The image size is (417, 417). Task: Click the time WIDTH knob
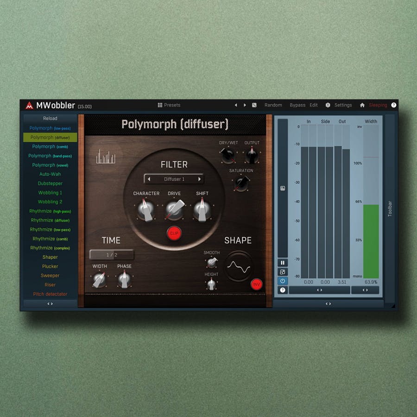pos(99,279)
